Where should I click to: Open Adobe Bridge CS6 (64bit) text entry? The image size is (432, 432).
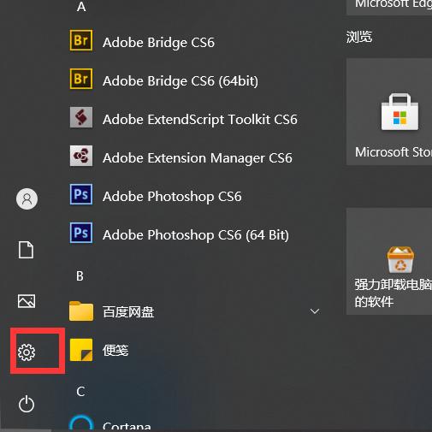(180, 81)
